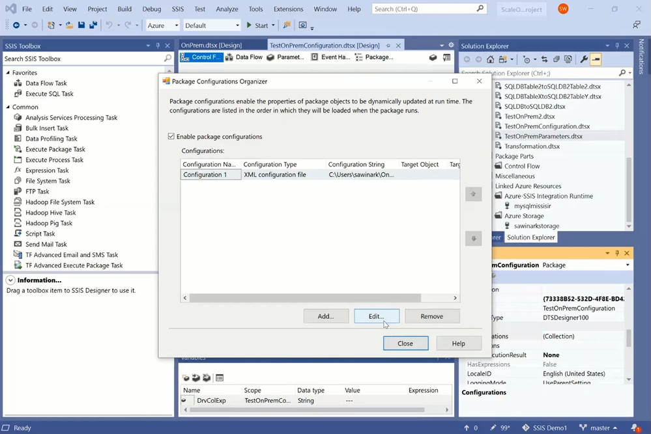Collapse the Favorites group in toolbox
651x434 pixels.
[x=8, y=72]
